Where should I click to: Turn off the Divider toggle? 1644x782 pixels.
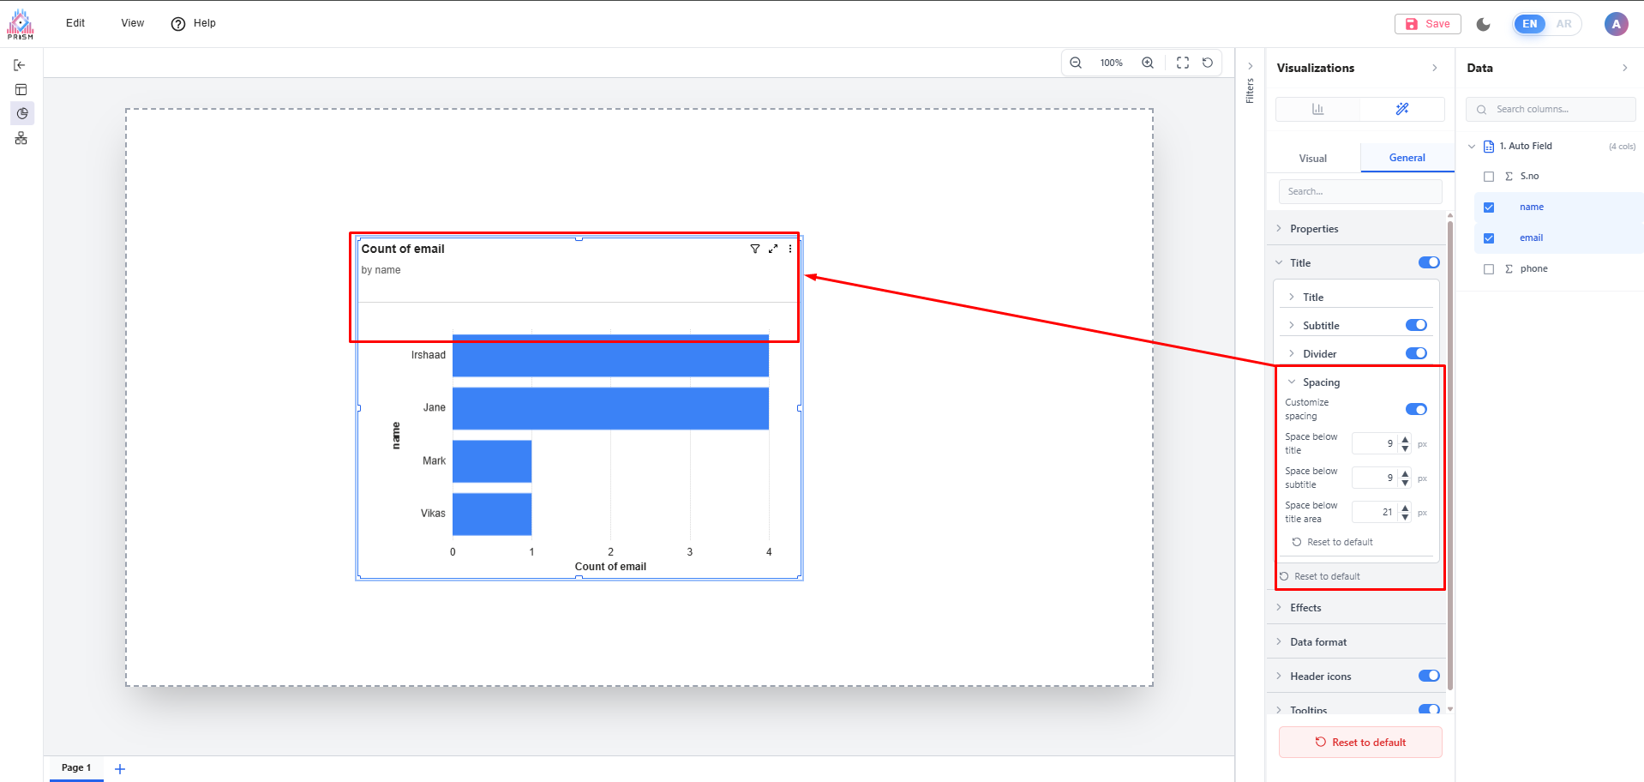click(x=1416, y=353)
